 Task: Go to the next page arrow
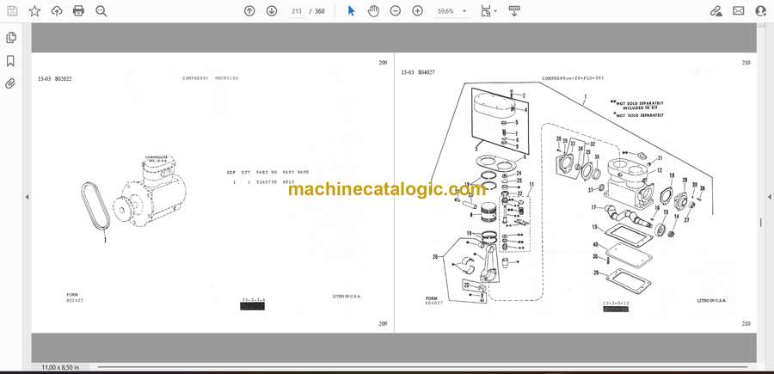(272, 11)
